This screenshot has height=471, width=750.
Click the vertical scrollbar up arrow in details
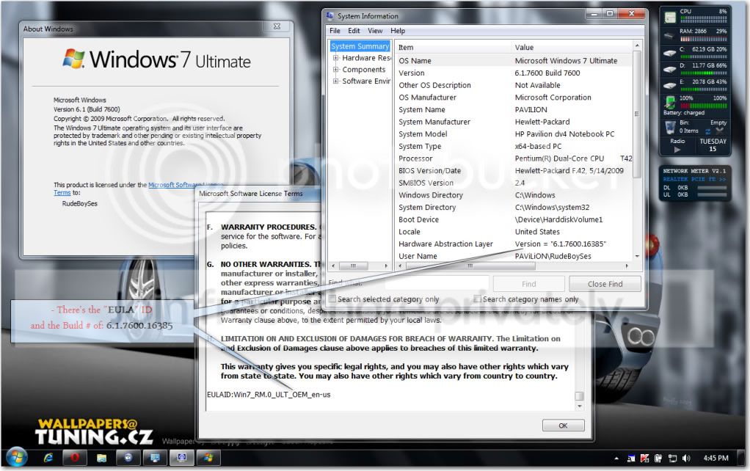(x=637, y=45)
